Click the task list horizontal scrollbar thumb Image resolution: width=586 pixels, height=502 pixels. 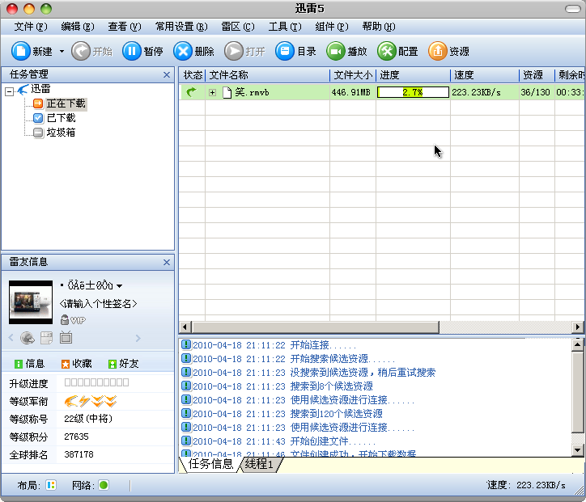315,327
